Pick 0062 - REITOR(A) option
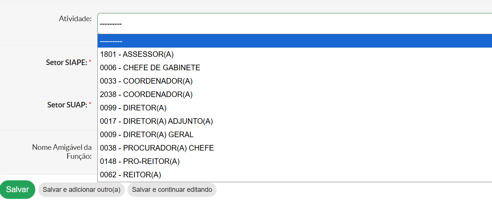This screenshot has width=492, height=200. click(x=130, y=175)
